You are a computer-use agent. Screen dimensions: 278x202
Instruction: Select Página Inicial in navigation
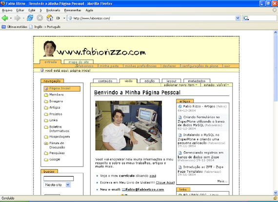click(62, 89)
